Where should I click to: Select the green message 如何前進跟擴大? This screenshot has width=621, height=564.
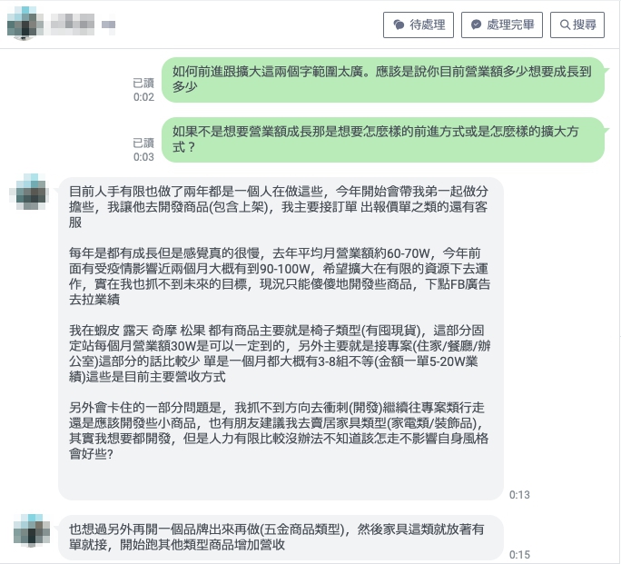382,80
